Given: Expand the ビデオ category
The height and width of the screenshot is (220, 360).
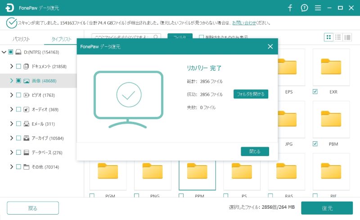Looking at the screenshot, I should 12,95.
